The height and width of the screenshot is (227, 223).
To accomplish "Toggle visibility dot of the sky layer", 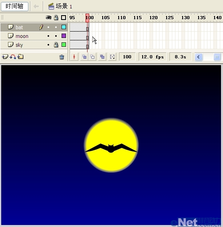I will (48, 45).
